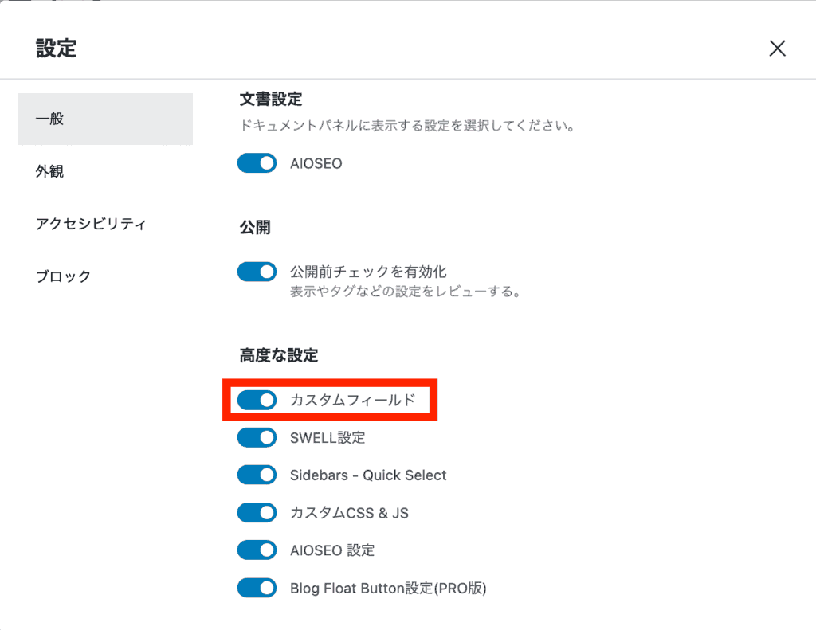Click the Sidebars - Quick Select label text
Image resolution: width=816 pixels, height=630 pixels.
point(368,475)
